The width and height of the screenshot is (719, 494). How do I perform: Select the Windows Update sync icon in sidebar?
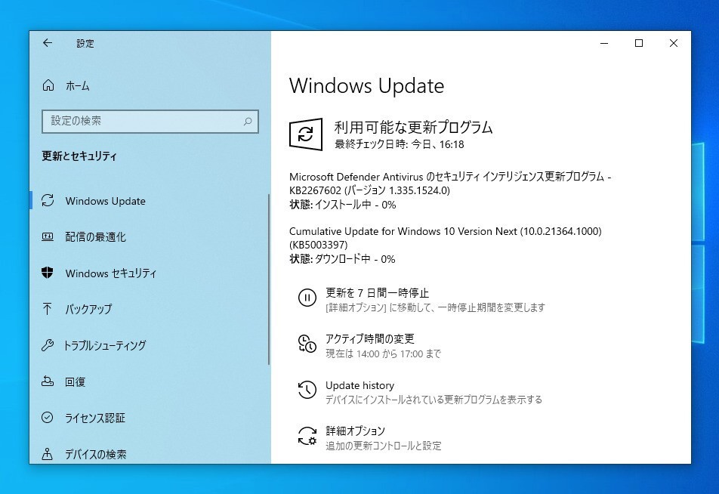(48, 200)
